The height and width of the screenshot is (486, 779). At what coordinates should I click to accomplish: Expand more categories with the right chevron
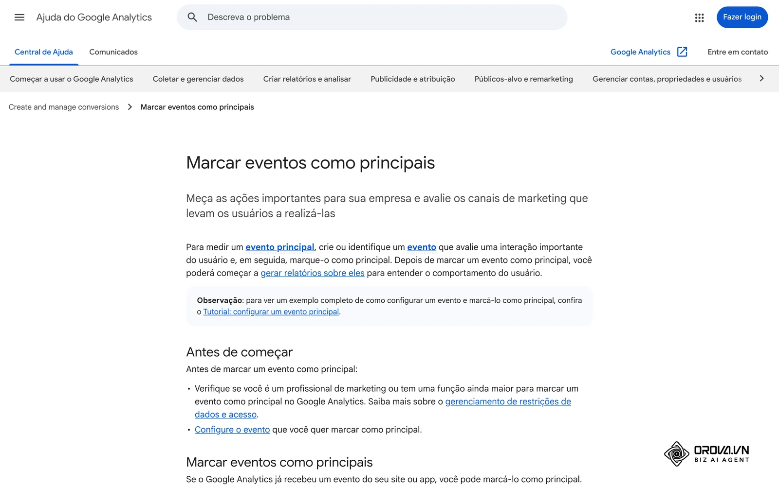pos(761,79)
